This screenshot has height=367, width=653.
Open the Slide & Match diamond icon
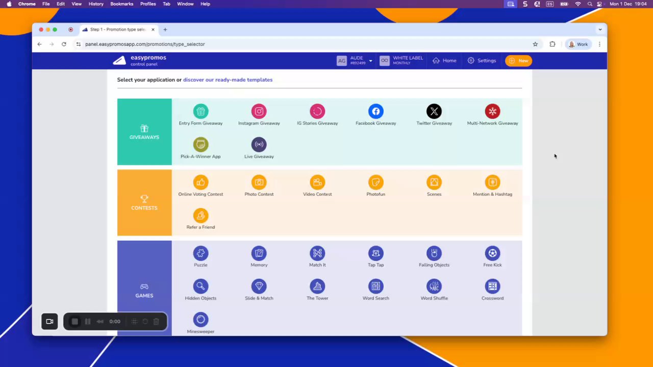coord(259,286)
